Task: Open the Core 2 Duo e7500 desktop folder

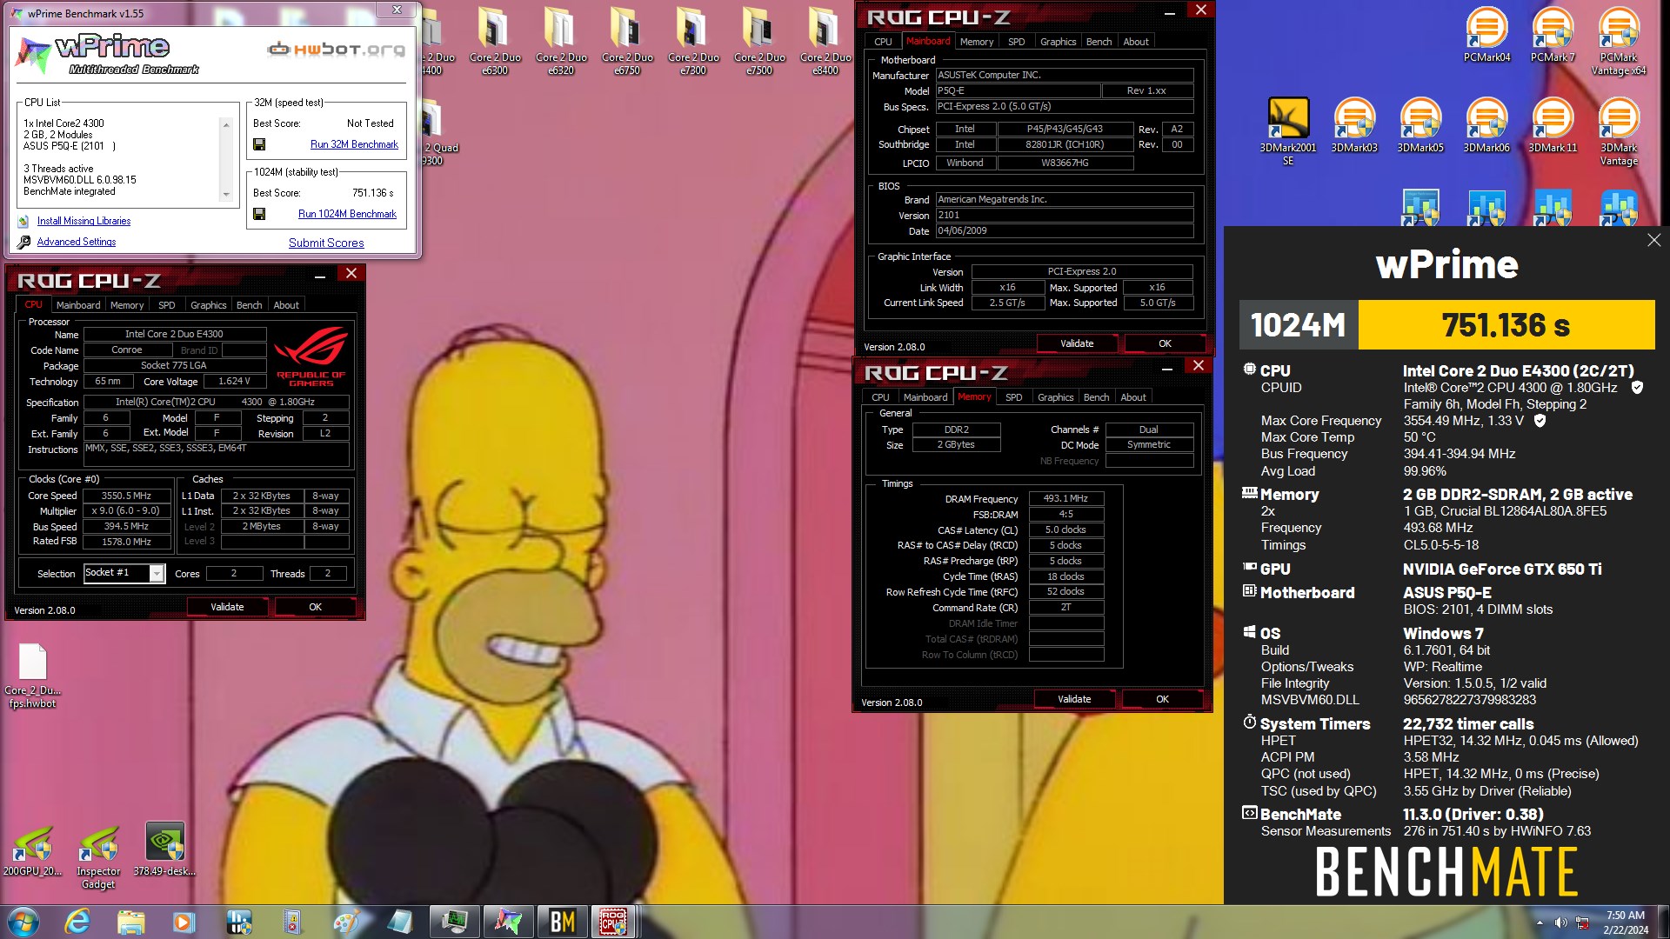Action: point(759,42)
